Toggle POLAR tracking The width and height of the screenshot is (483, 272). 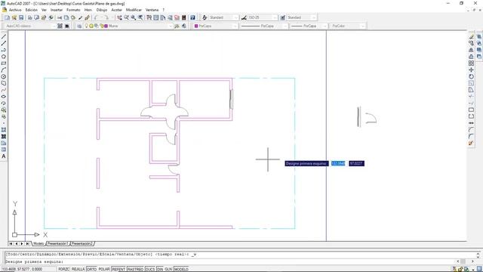click(104, 269)
